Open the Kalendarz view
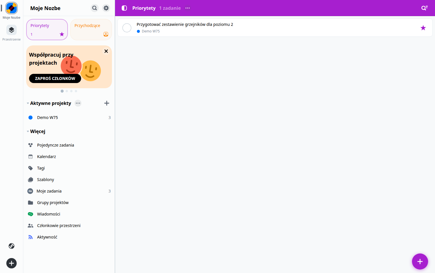 coord(69,157)
